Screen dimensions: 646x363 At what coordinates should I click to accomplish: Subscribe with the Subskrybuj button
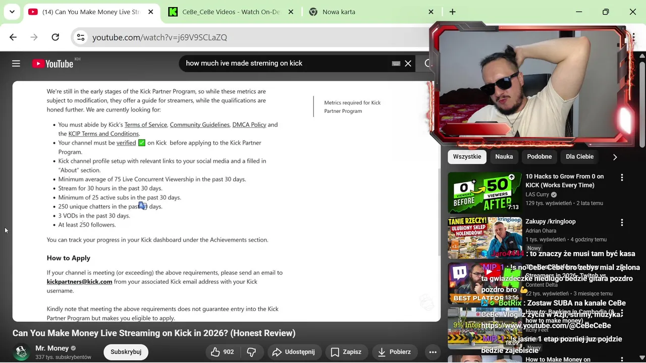[126, 352]
